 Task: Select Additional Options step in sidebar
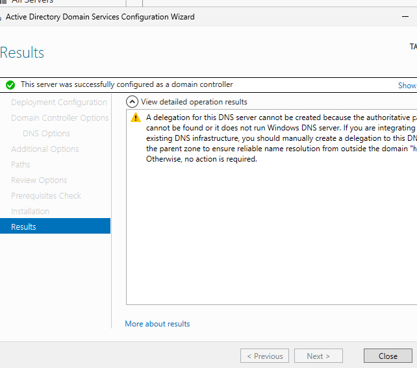[x=45, y=149]
